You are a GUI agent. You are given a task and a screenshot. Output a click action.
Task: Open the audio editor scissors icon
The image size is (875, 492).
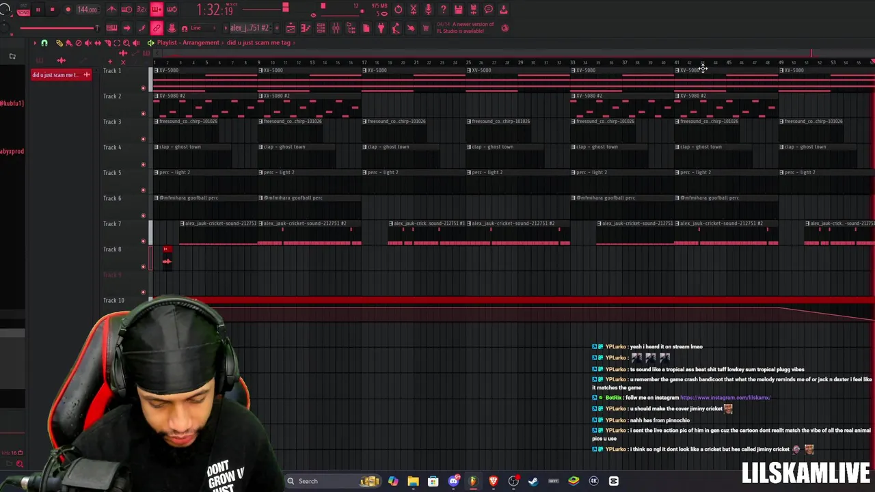[x=413, y=10]
